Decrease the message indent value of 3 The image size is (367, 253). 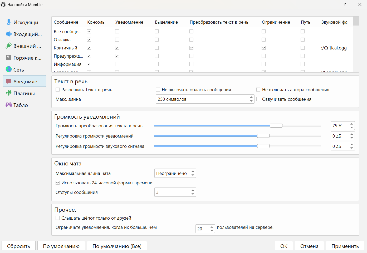point(193,194)
